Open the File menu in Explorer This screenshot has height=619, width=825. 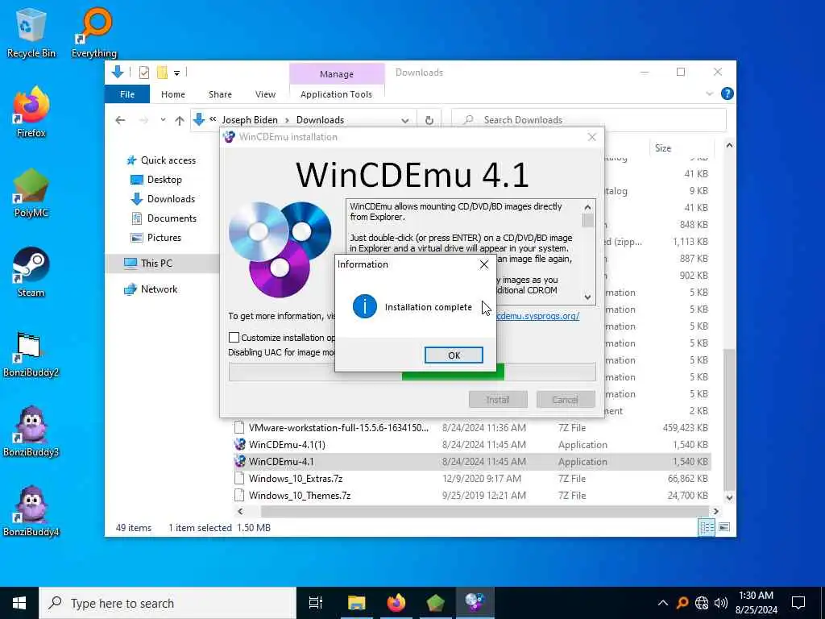pos(127,94)
